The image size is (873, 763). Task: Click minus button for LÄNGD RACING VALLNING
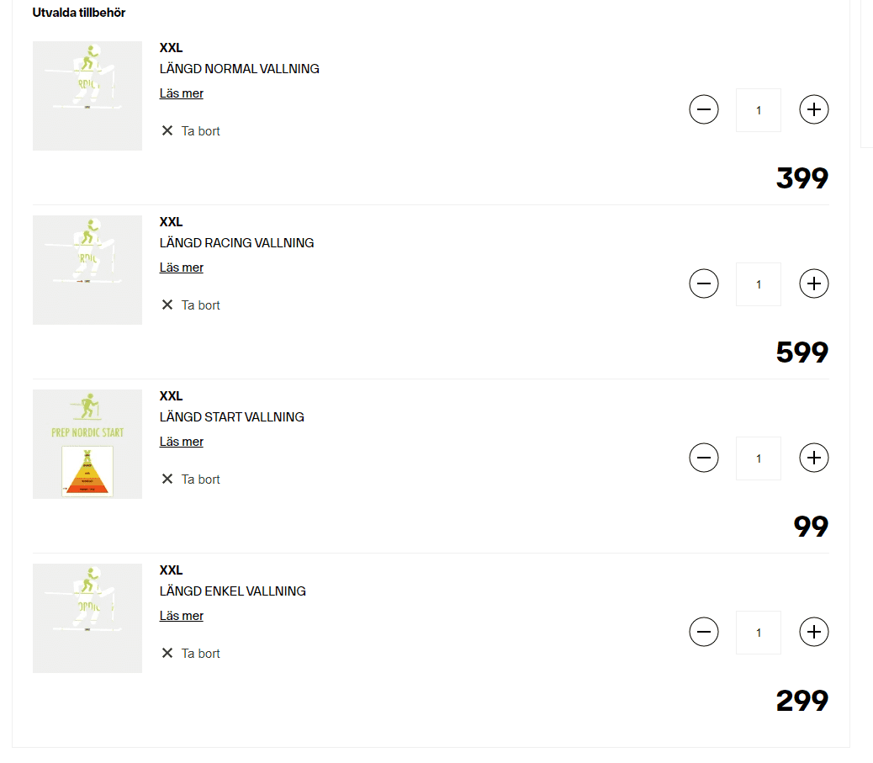(704, 283)
